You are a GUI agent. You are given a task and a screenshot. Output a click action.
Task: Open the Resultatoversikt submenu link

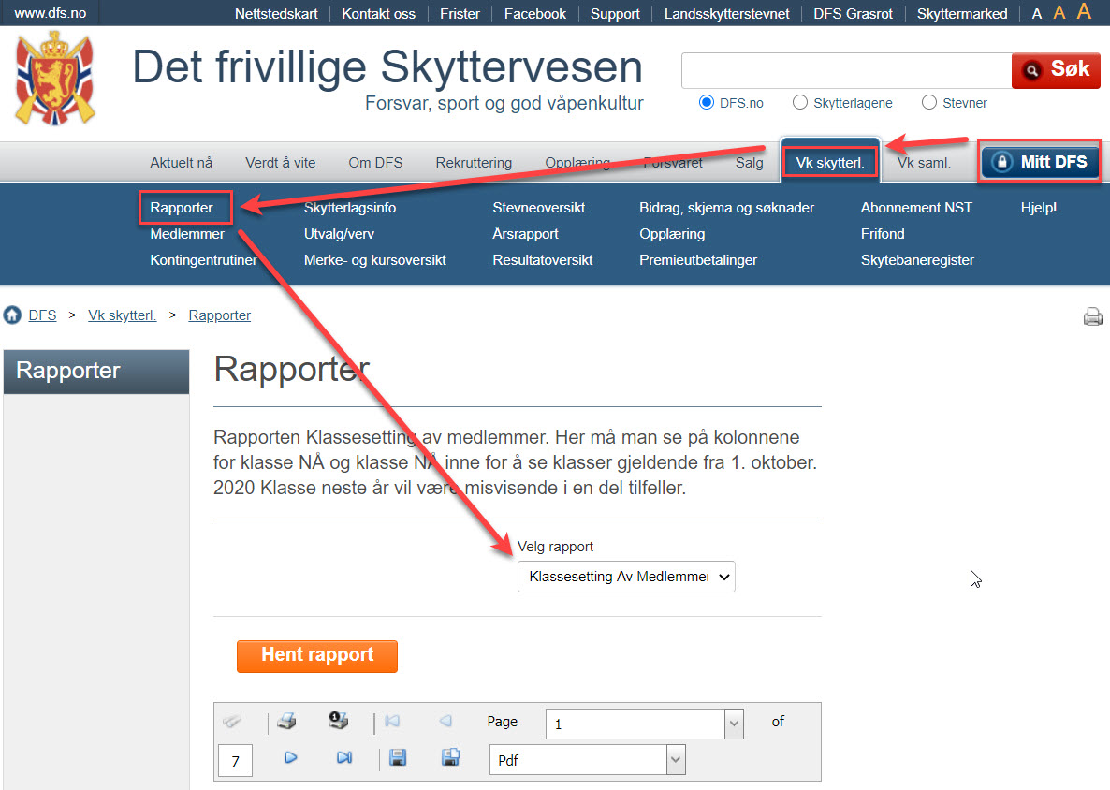click(x=542, y=260)
